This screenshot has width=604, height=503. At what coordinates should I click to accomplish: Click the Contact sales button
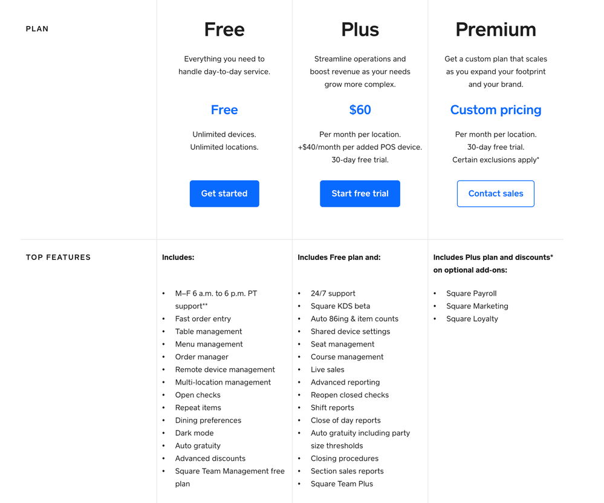(495, 193)
